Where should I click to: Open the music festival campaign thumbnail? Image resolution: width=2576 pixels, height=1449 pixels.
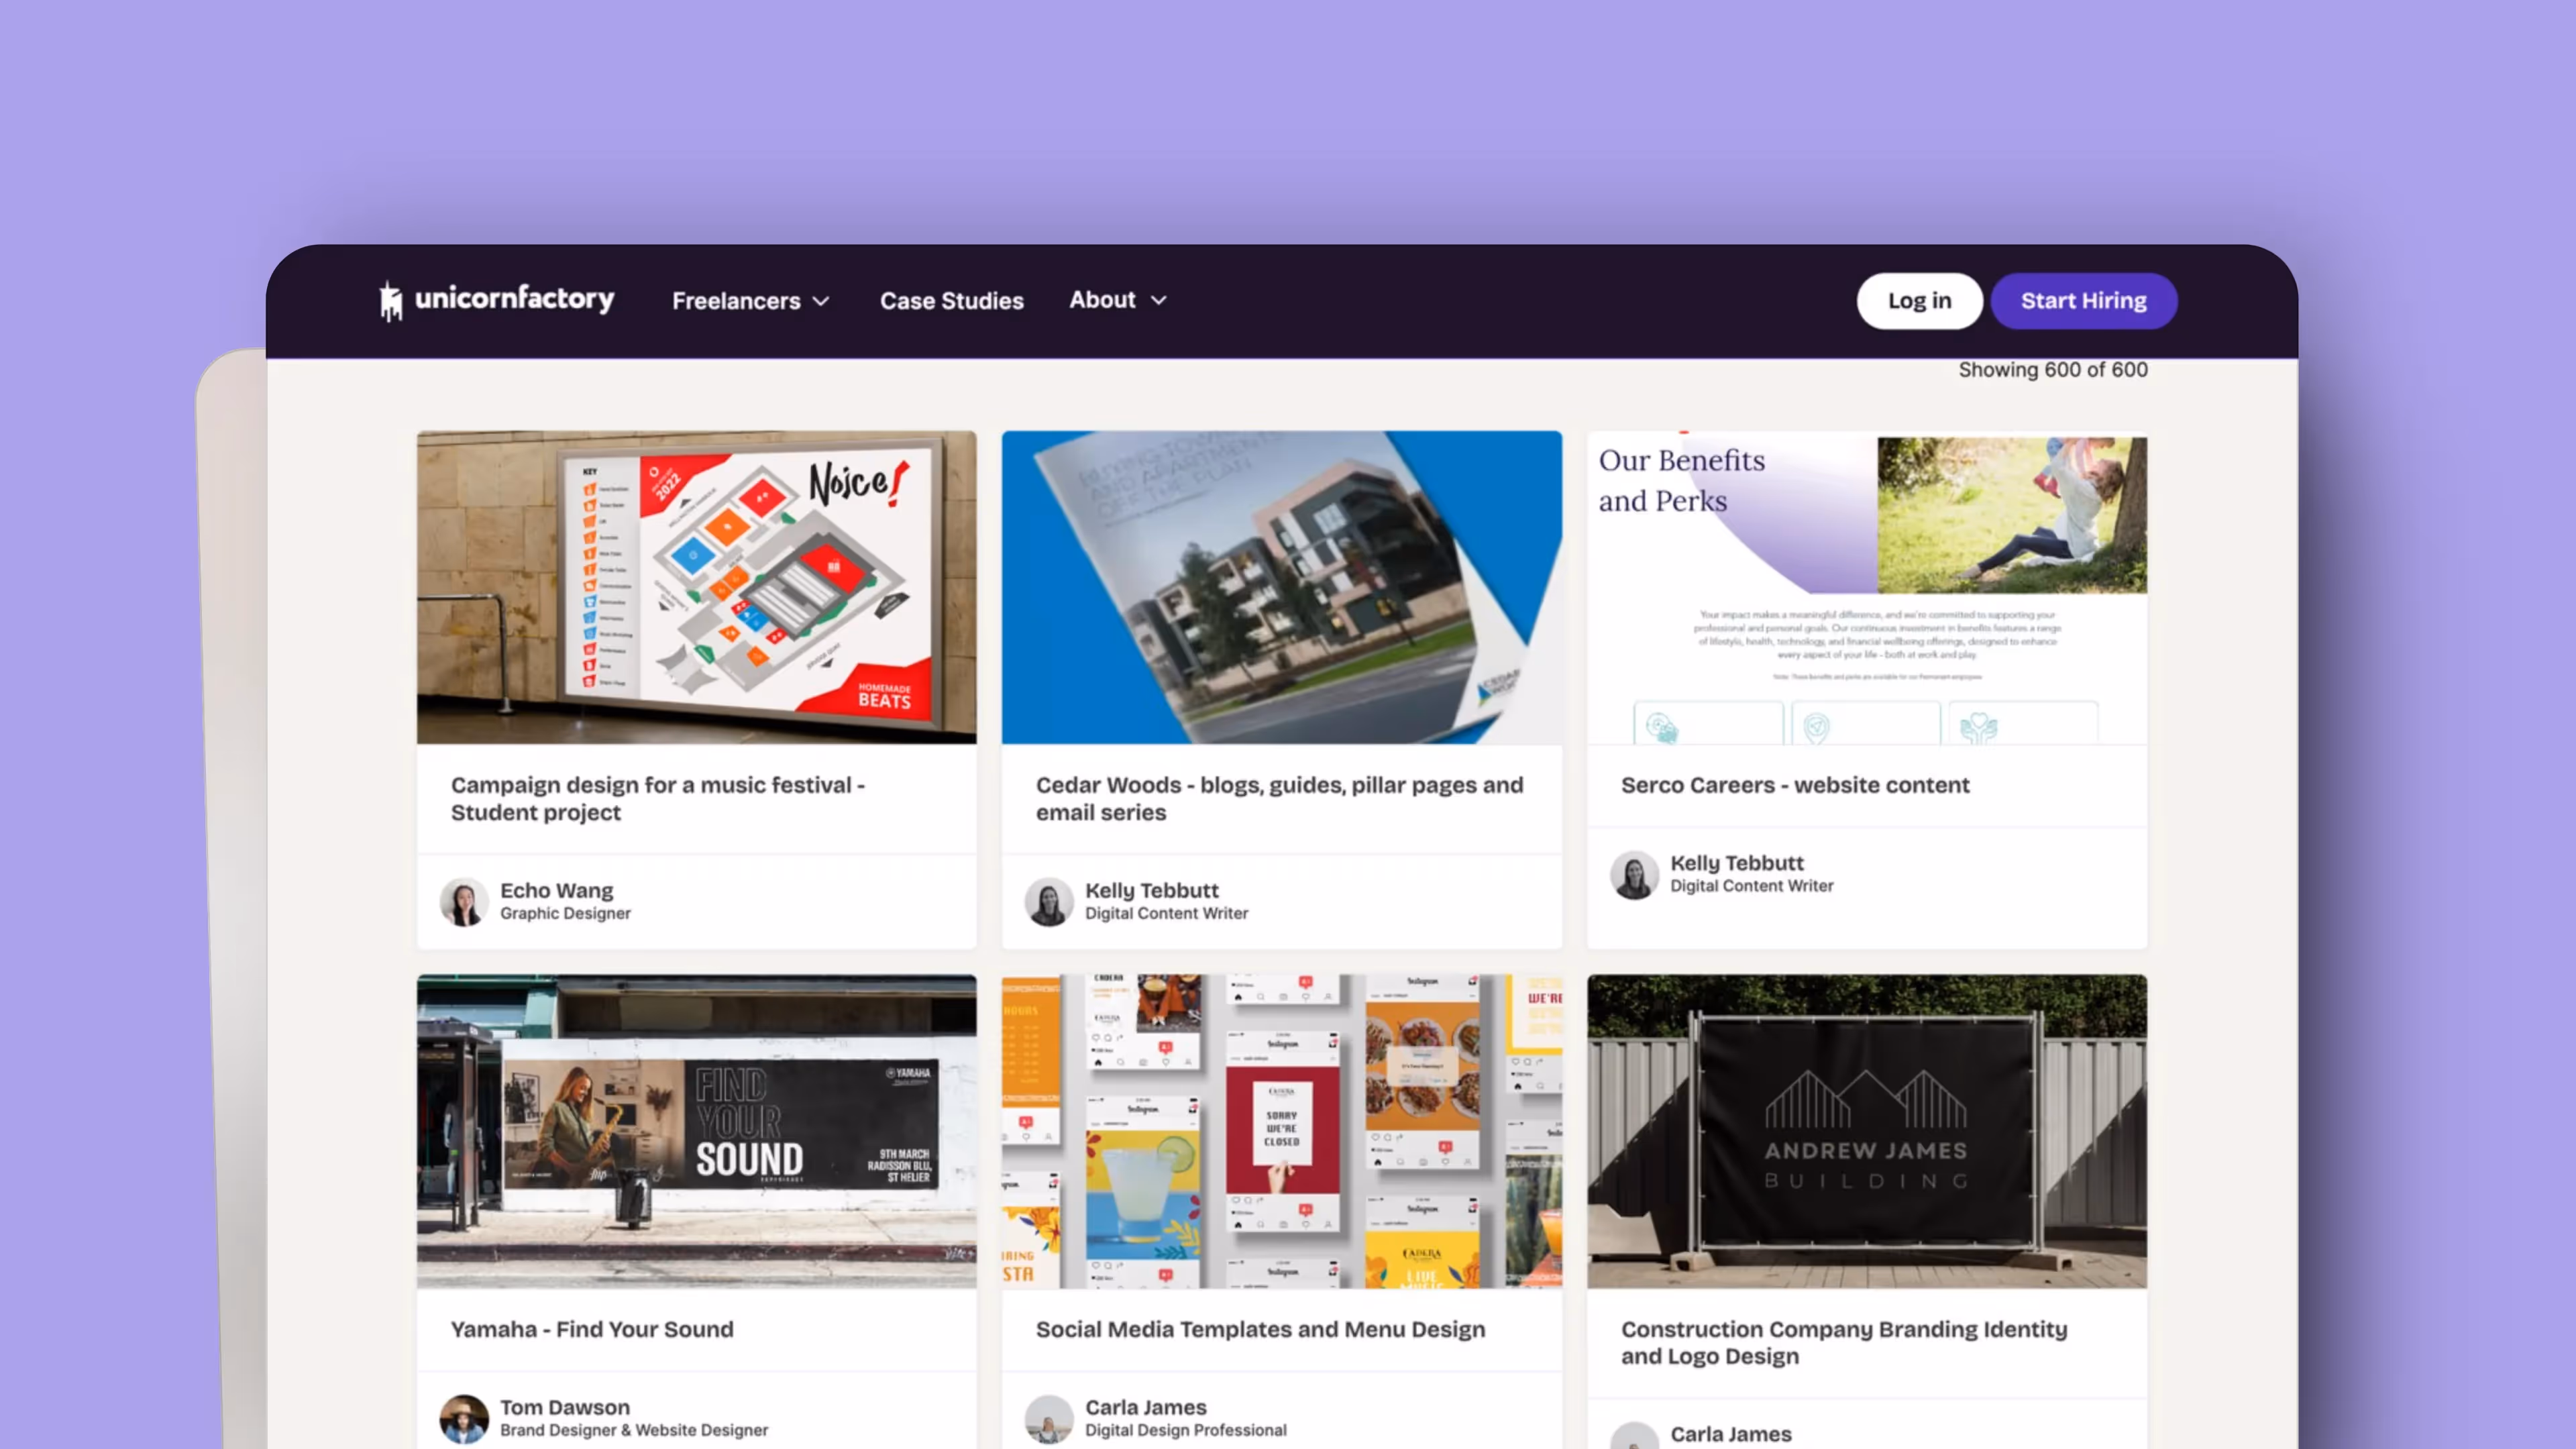click(696, 587)
